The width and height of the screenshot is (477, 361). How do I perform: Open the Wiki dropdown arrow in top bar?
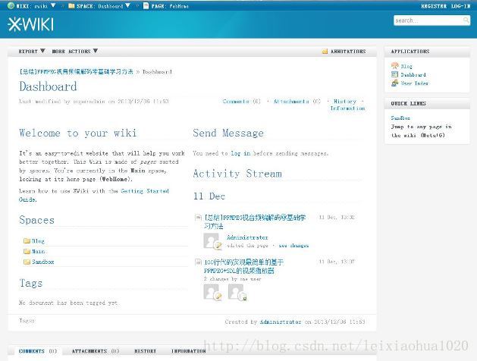(x=53, y=5)
